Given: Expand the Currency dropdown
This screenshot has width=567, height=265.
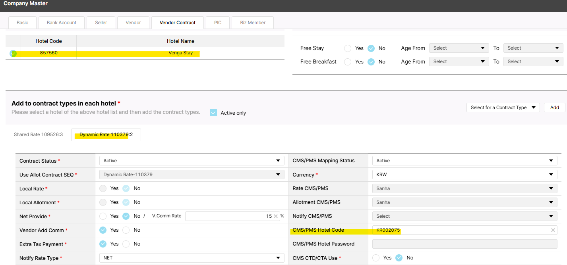Looking at the screenshot, I should pyautogui.click(x=464, y=175).
